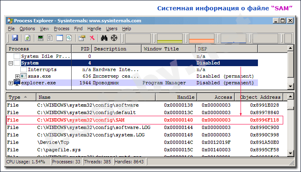The width and height of the screenshot is (301, 172).
Task: Click the Refresh Now toolbar icon
Action: 28,38
